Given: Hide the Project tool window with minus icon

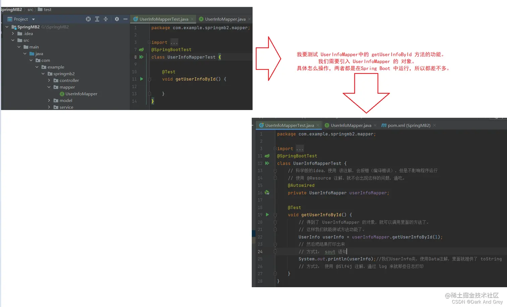Looking at the screenshot, I should [125, 19].
